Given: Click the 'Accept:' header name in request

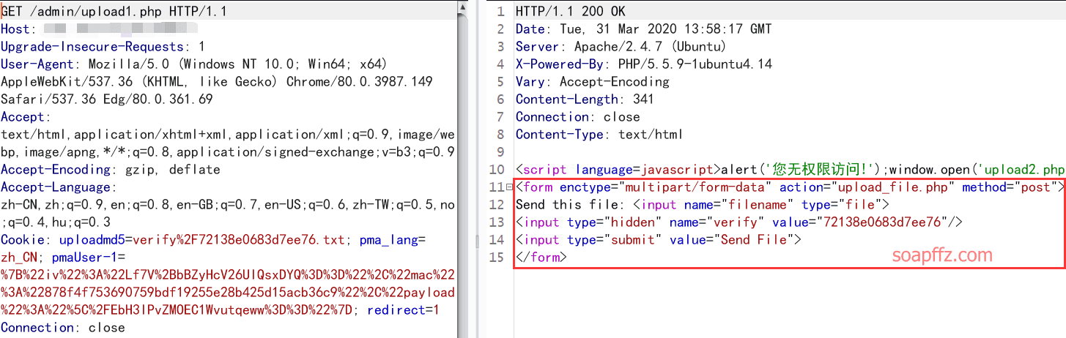Looking at the screenshot, I should pos(26,117).
